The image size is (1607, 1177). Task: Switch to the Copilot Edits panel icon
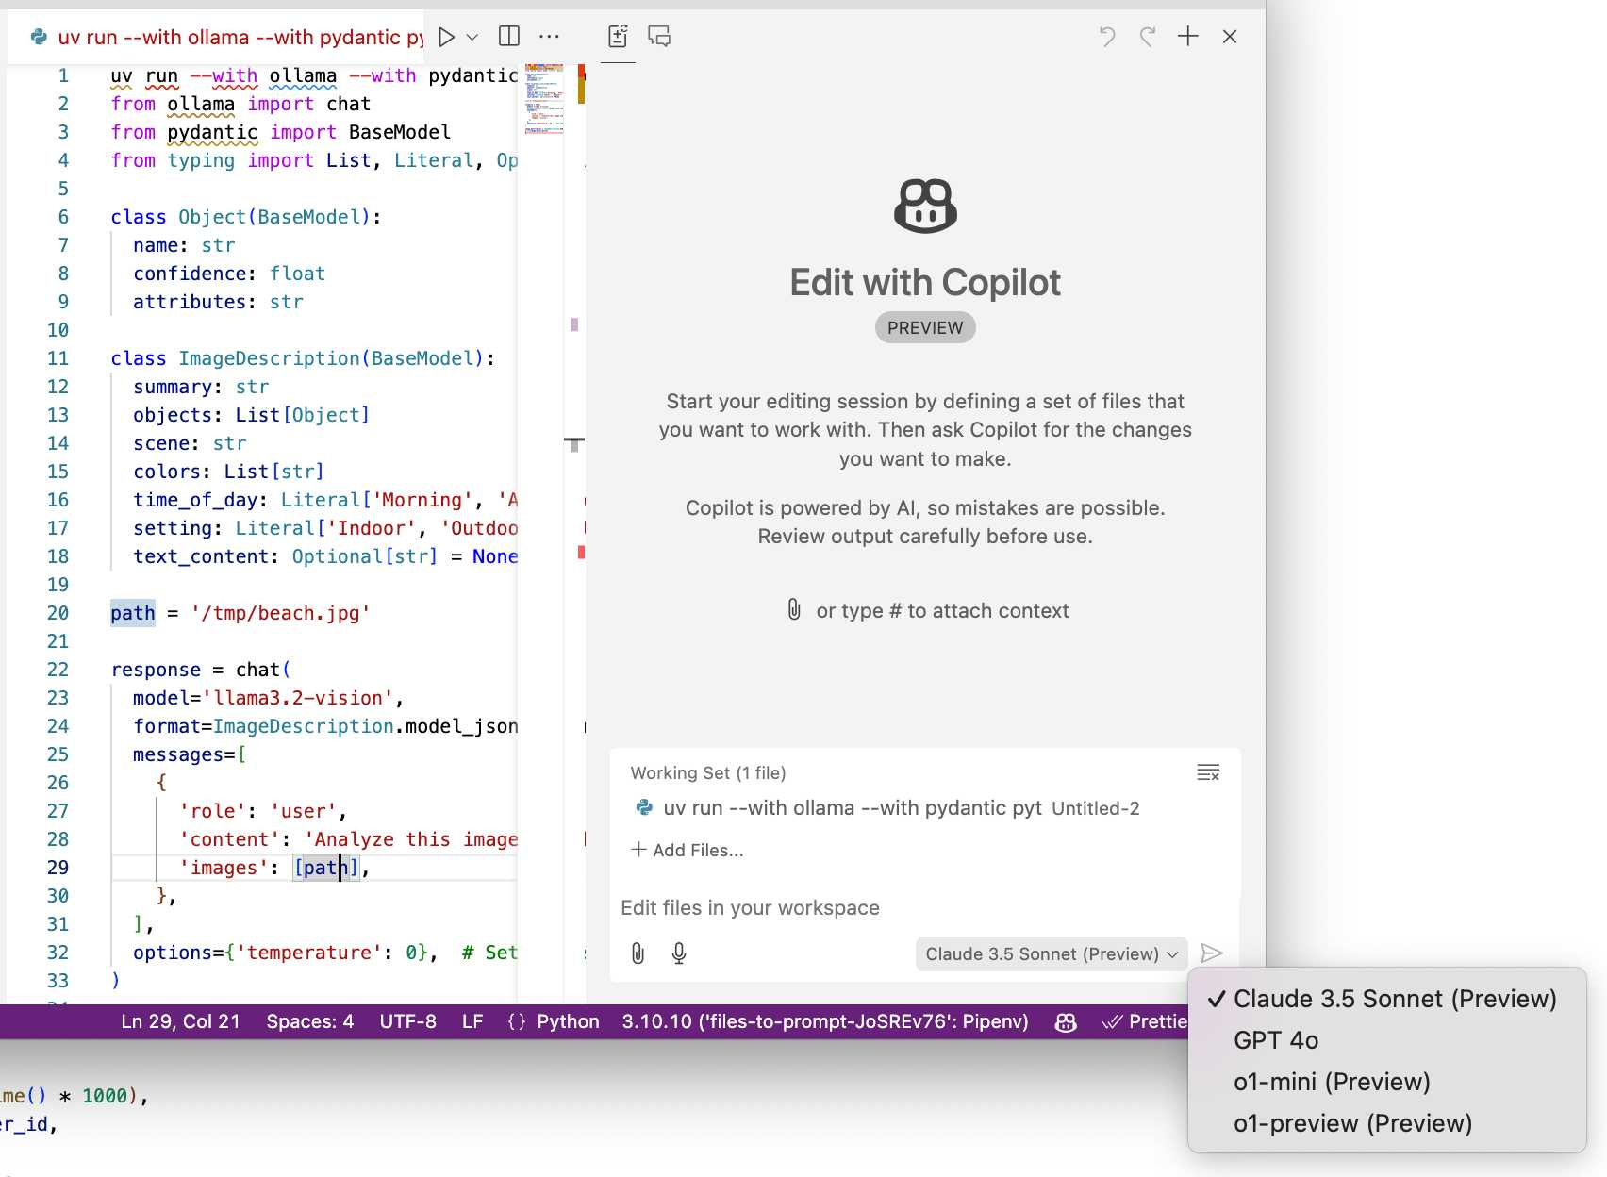tap(618, 37)
